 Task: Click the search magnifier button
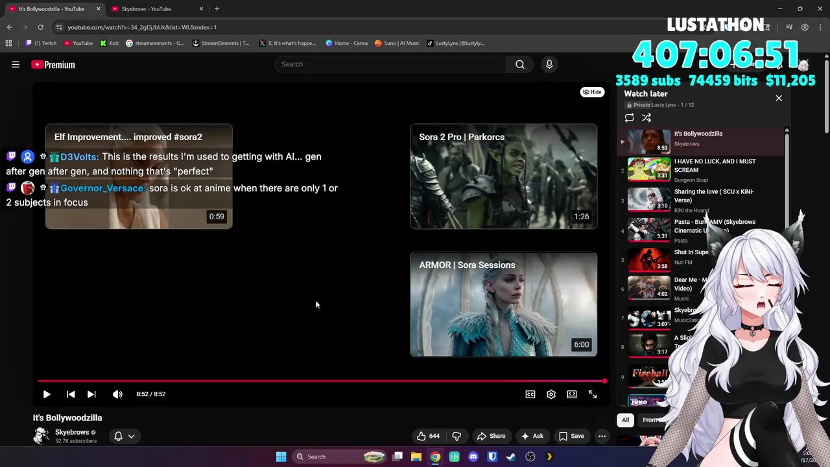[520, 64]
